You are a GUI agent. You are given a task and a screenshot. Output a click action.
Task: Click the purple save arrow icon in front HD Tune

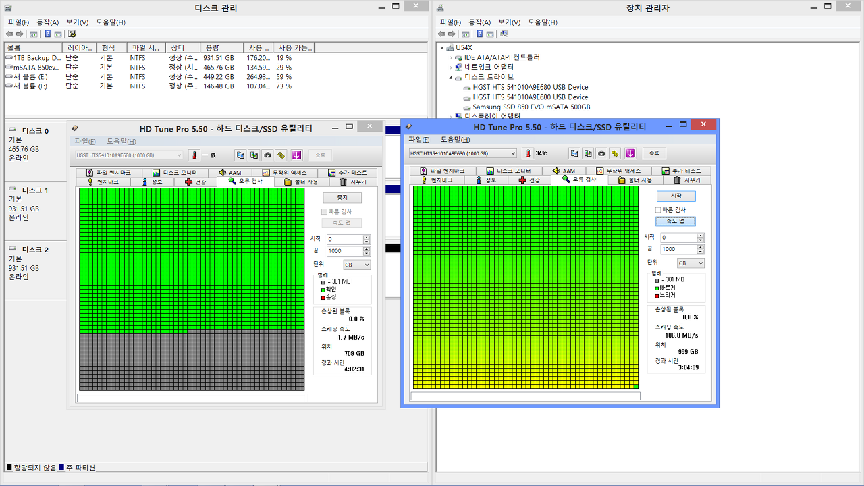(x=630, y=153)
